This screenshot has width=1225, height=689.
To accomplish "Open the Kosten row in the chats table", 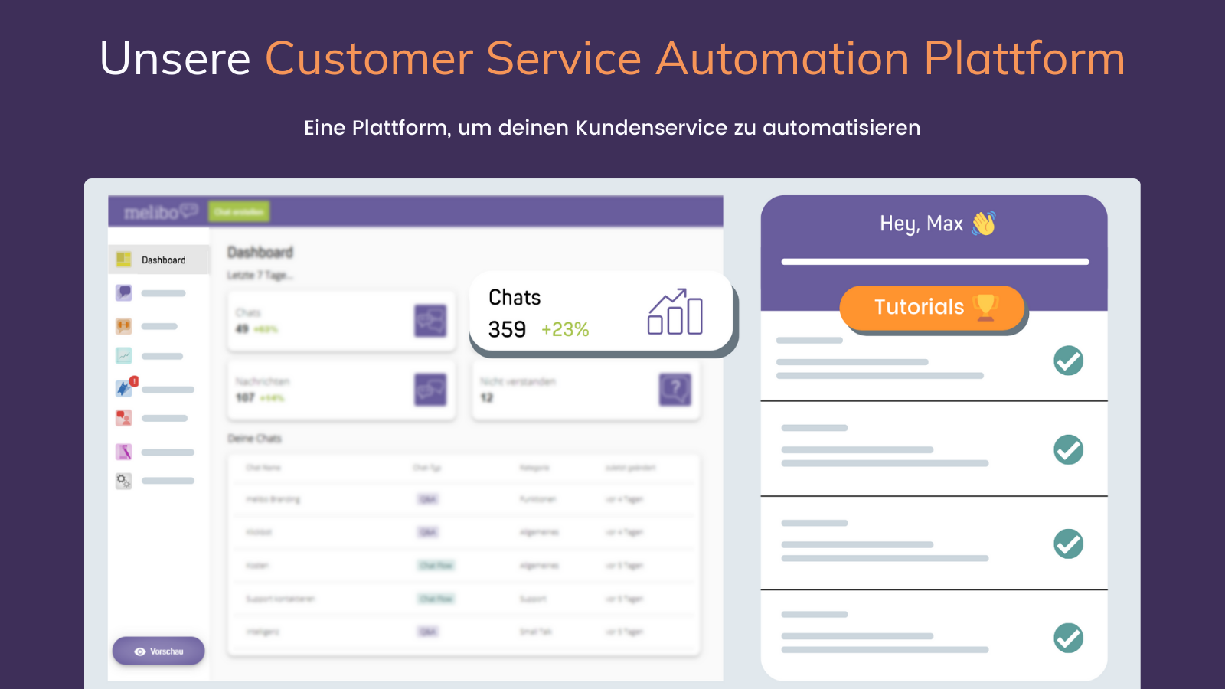I will pyautogui.click(x=464, y=565).
